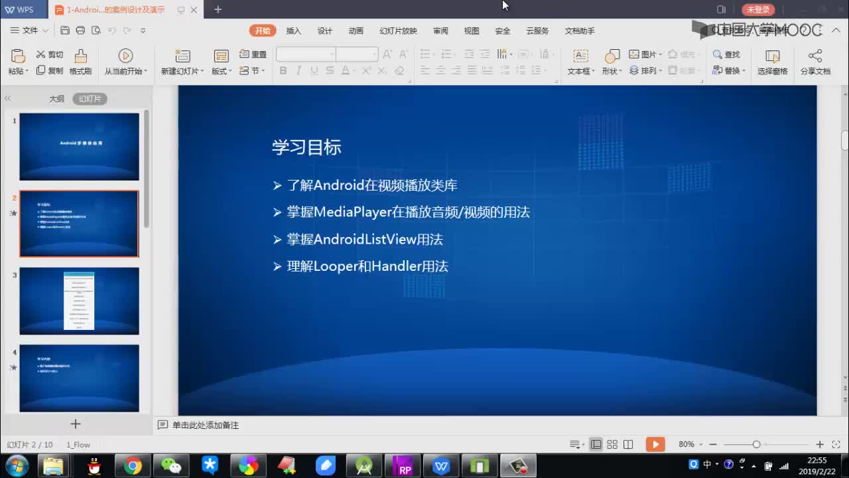Toggle Superscript formatting

[x=366, y=70]
